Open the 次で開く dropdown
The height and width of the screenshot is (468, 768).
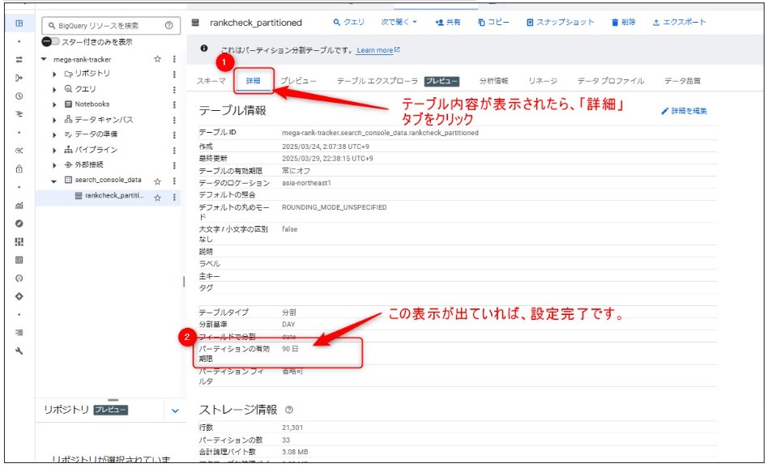coord(399,23)
